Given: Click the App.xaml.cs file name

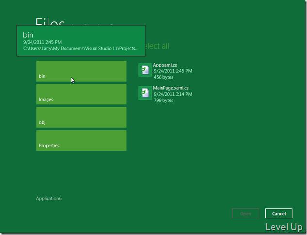Looking at the screenshot, I should pos(165,65).
